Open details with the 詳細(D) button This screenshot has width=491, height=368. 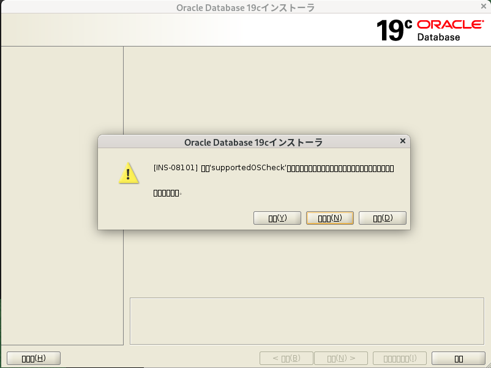(382, 217)
